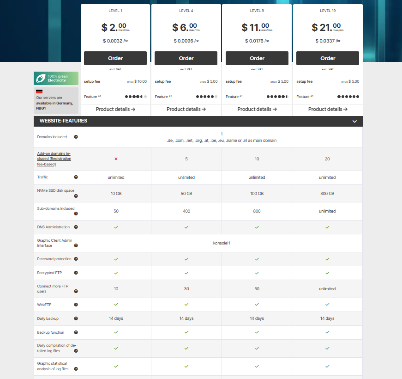Click the 30 FTP users cell for Level 4
The width and height of the screenshot is (402, 379).
(186, 289)
